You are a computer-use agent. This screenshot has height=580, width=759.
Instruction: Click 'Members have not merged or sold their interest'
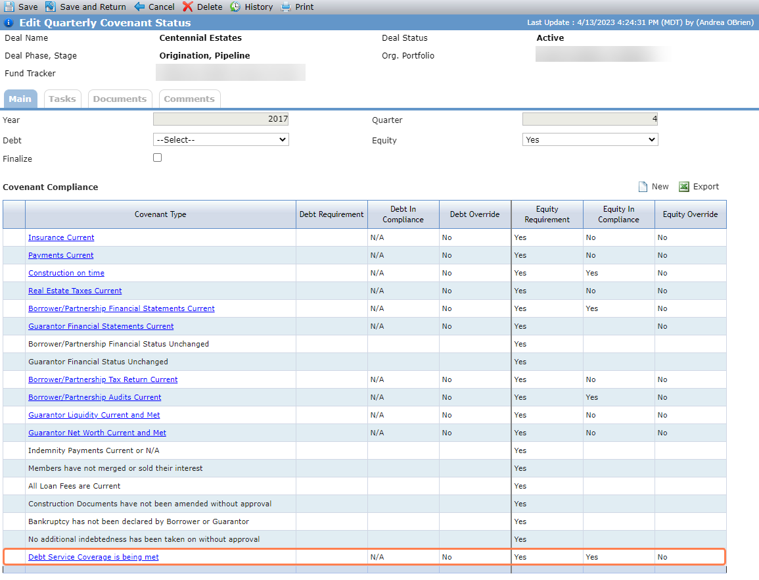pos(116,469)
